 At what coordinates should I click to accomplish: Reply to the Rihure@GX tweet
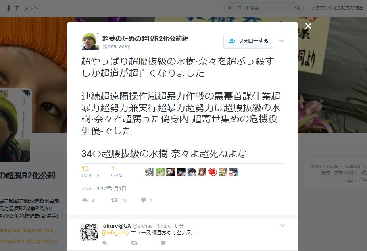104,243
